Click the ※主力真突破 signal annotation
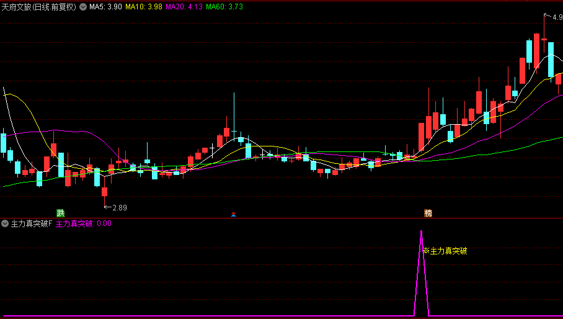Image resolution: width=563 pixels, height=319 pixels. 445,251
